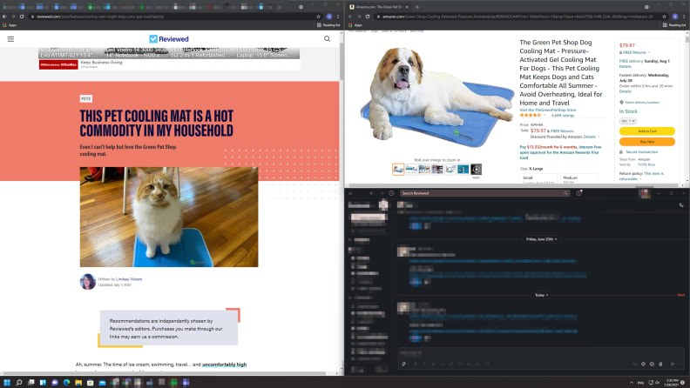Open Slack history clock icon
This screenshot has height=388, width=690.
click(391, 193)
